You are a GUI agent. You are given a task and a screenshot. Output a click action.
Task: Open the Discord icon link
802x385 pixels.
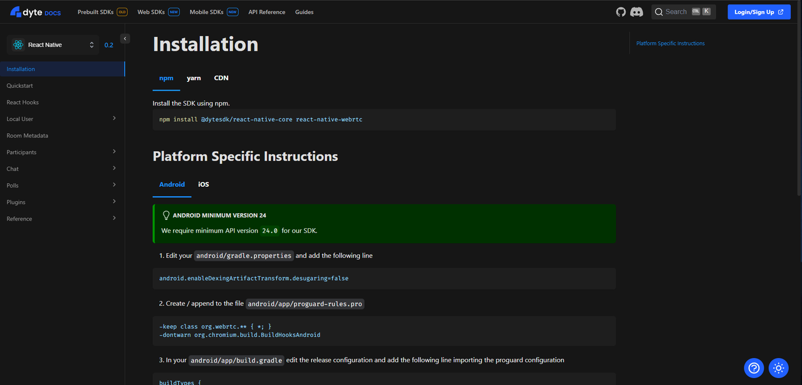coord(637,12)
